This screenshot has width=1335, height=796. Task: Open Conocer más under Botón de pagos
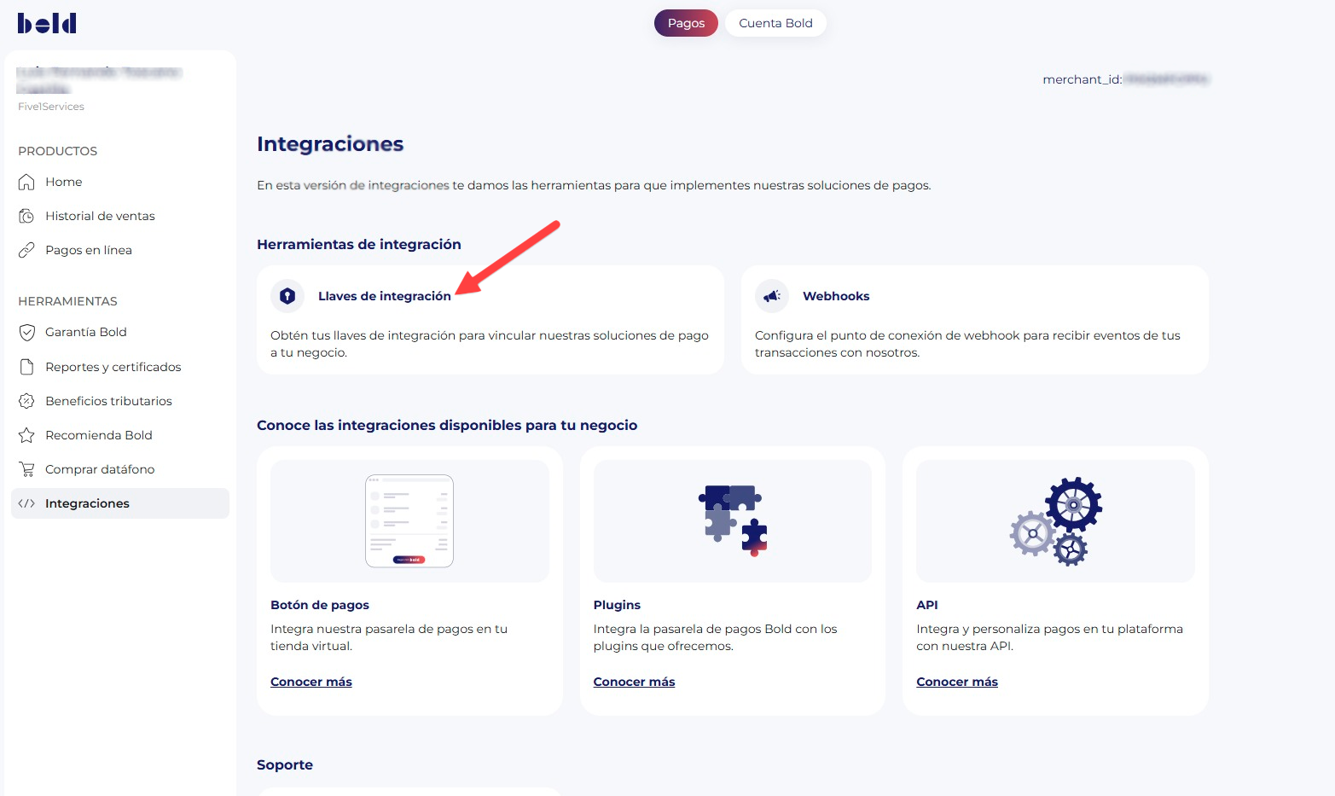pyautogui.click(x=311, y=682)
